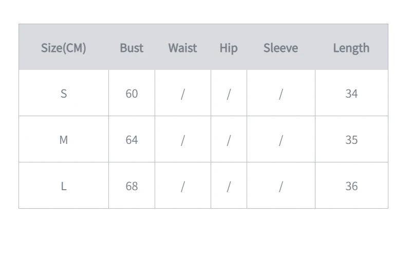Click the Bust column header
The image size is (411, 257).
pos(132,48)
